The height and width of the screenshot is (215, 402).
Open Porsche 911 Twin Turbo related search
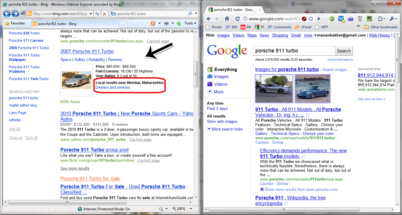point(29,79)
